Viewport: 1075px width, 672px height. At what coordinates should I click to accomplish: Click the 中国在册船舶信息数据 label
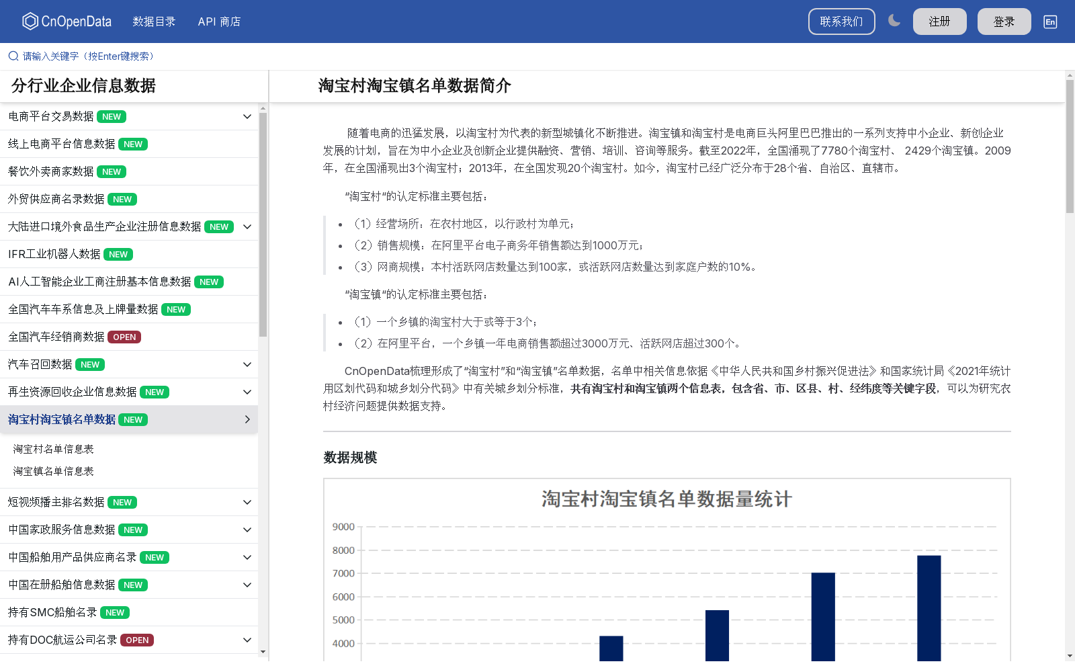[62, 585]
